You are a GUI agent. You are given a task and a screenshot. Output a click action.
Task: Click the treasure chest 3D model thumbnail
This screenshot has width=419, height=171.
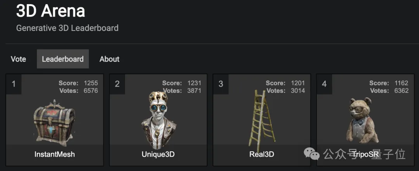coord(55,123)
